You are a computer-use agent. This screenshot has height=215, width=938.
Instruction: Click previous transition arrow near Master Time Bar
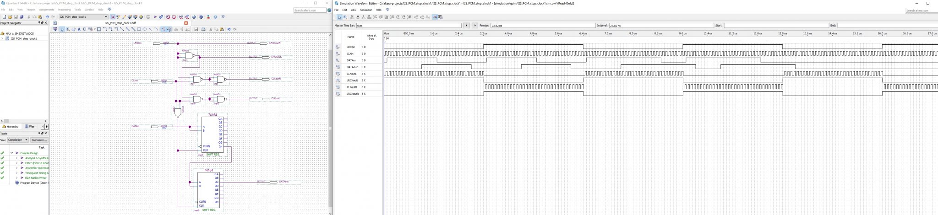click(467, 26)
